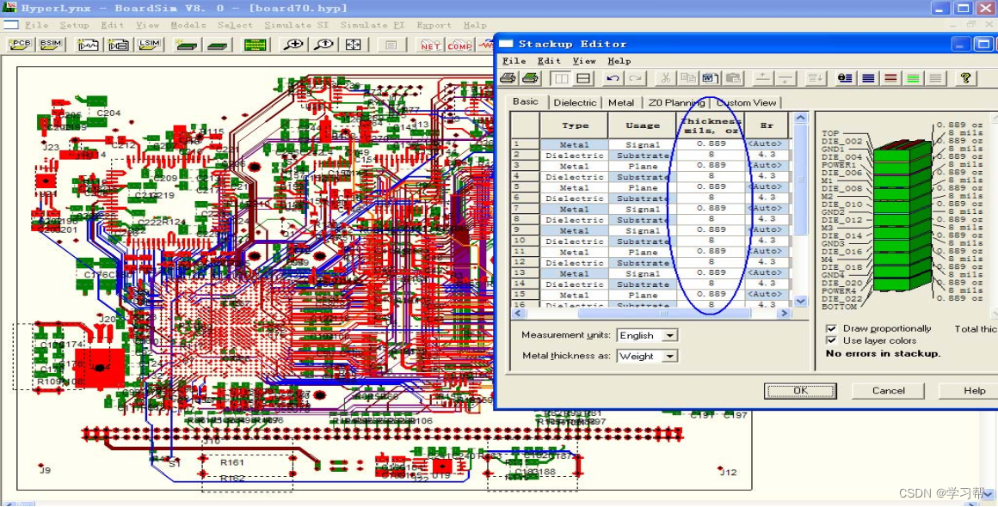Screen dimensions: 998x507
Task: Click the first printer icon in Stackup Editor
Action: (x=508, y=78)
